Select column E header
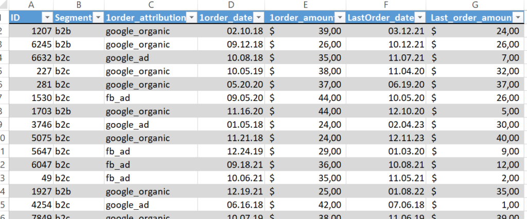Image resolution: width=527 pixels, height=219 pixels. click(306, 5)
